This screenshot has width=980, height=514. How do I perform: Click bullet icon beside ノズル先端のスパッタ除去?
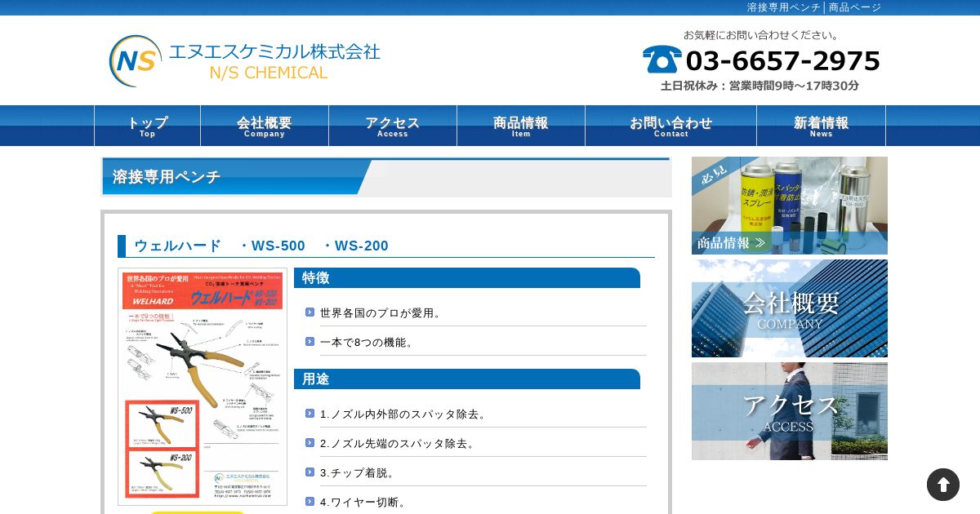click(x=310, y=442)
